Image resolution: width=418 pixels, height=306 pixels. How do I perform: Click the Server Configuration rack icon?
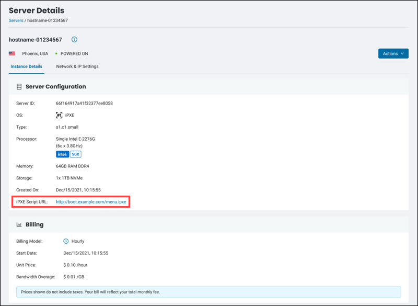point(19,87)
